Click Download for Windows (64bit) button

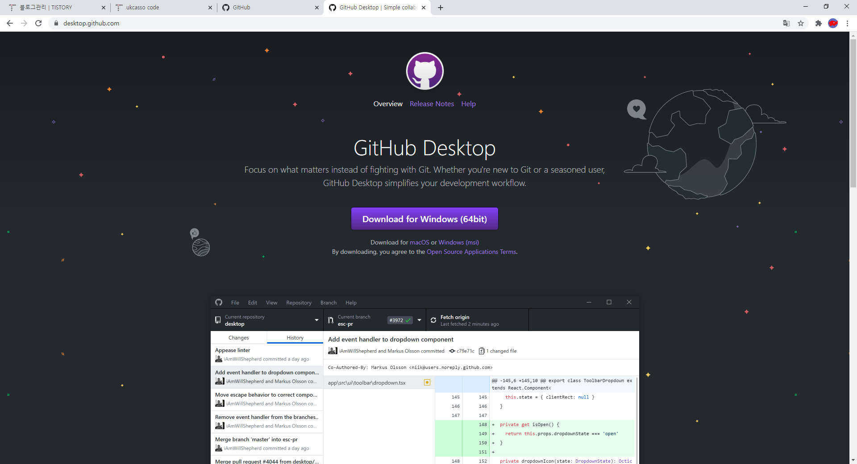(424, 219)
